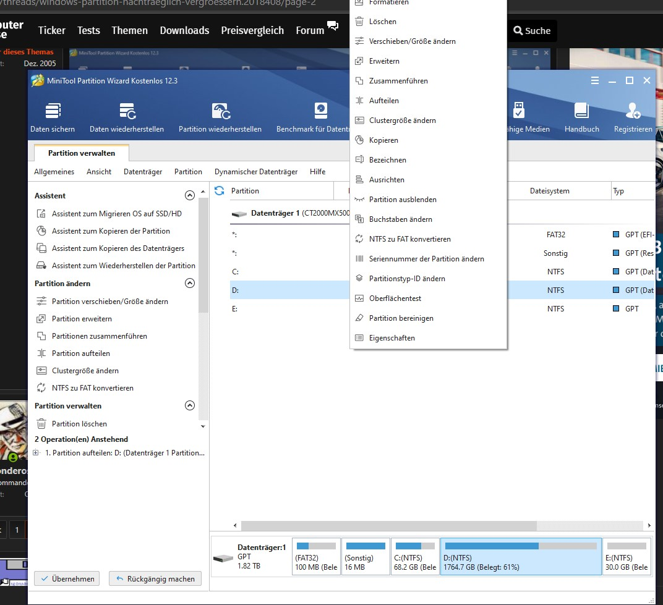Open MiniTool hamburger menu
The image size is (663, 605).
pos(594,80)
